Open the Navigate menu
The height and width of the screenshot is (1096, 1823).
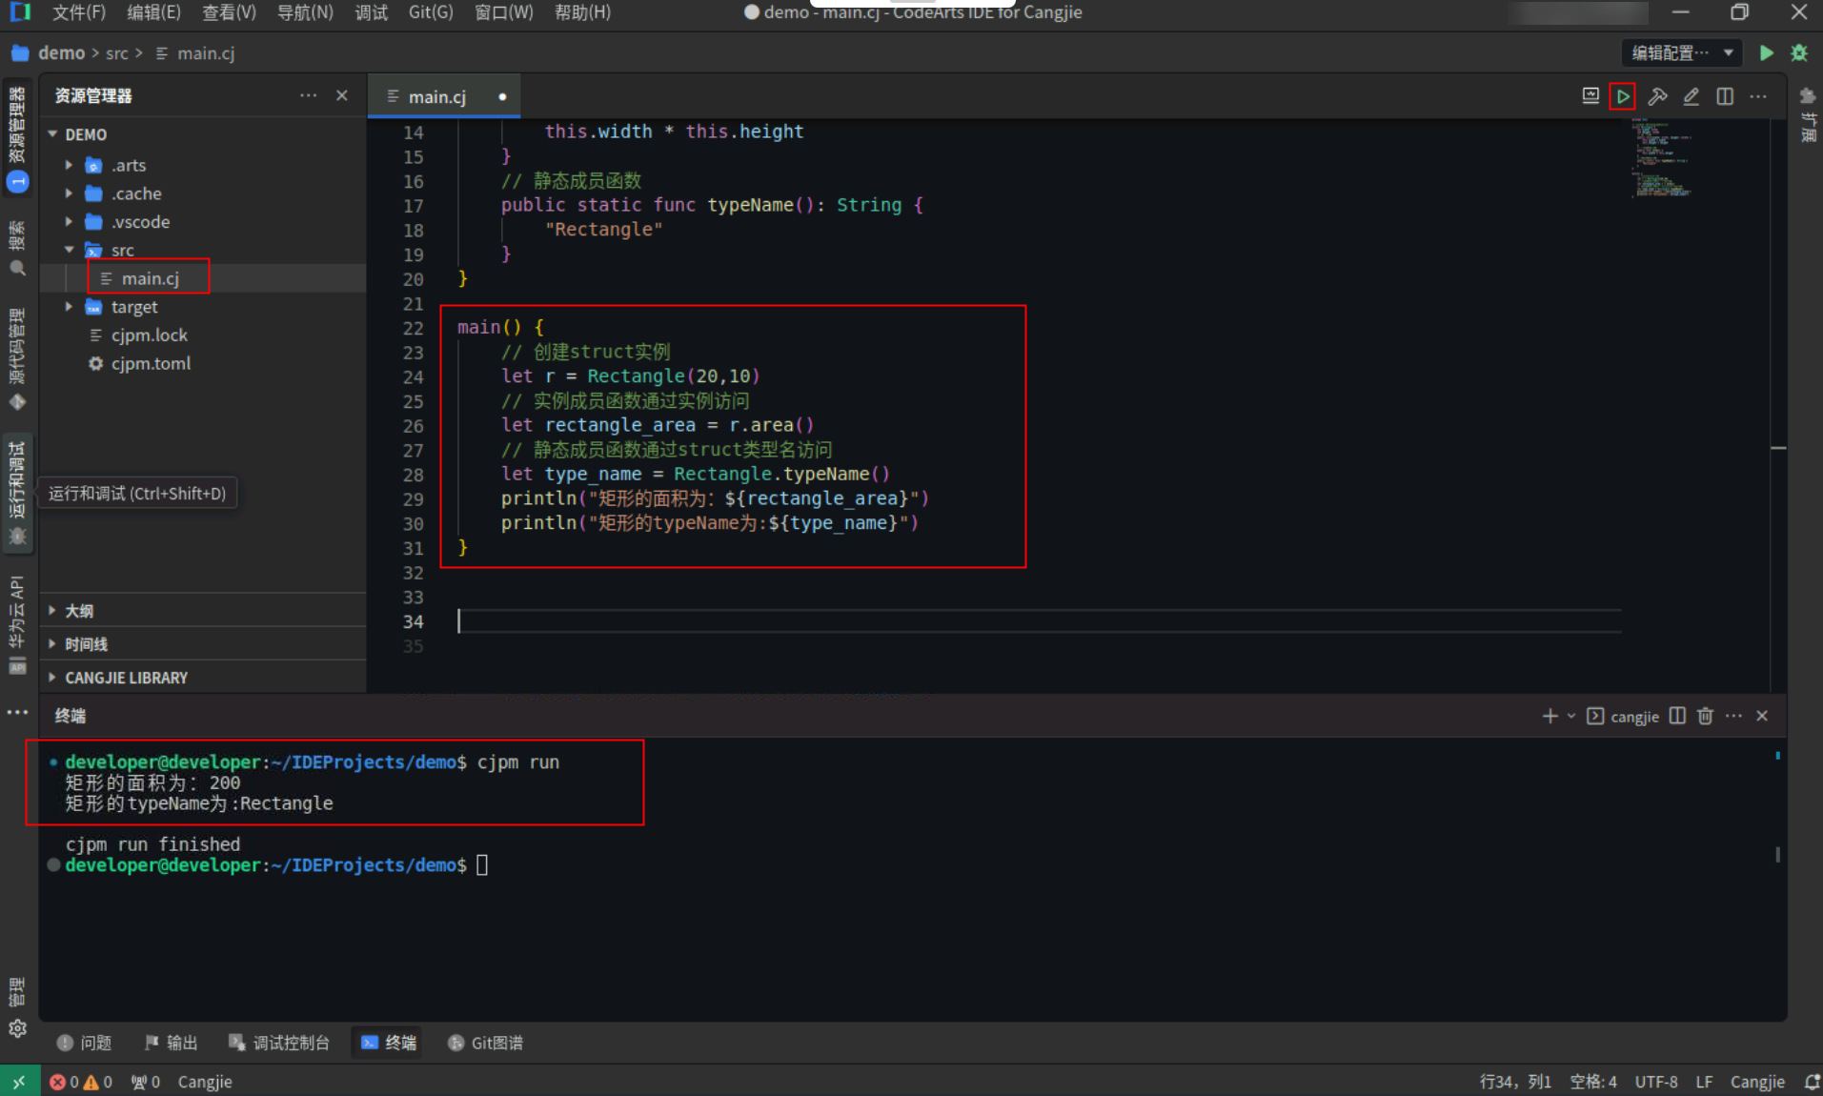tap(305, 12)
